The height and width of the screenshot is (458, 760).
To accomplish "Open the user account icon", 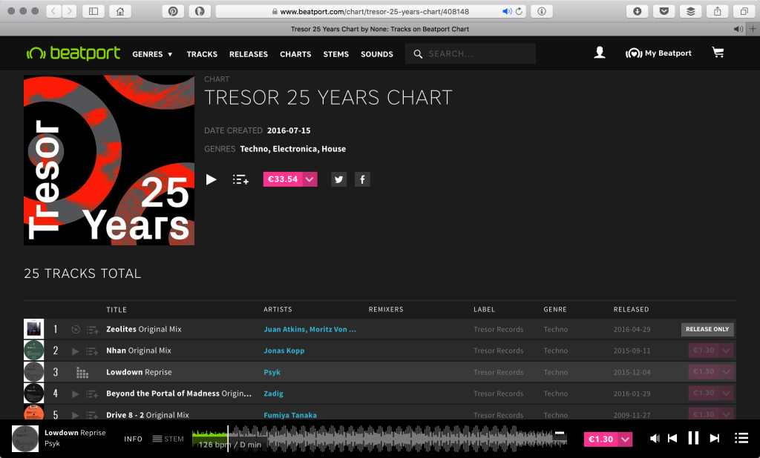I will [x=600, y=53].
